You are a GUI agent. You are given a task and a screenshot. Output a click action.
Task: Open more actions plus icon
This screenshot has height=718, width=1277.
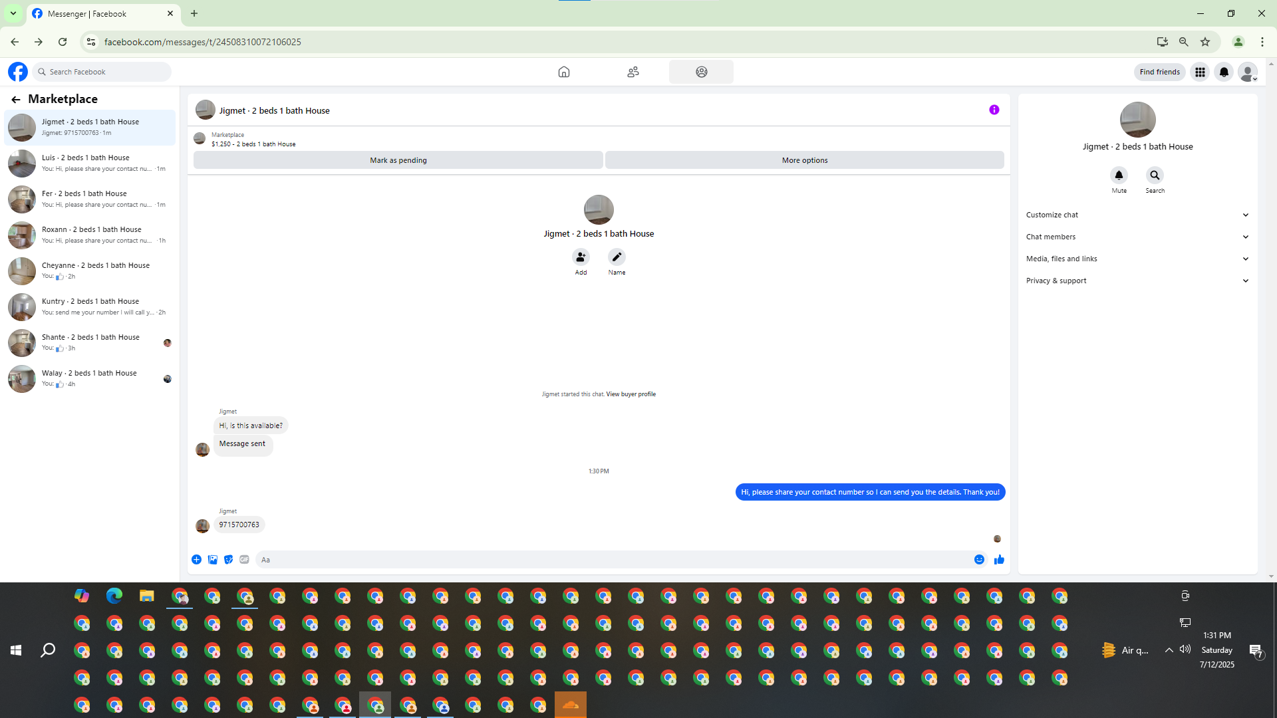[196, 560]
